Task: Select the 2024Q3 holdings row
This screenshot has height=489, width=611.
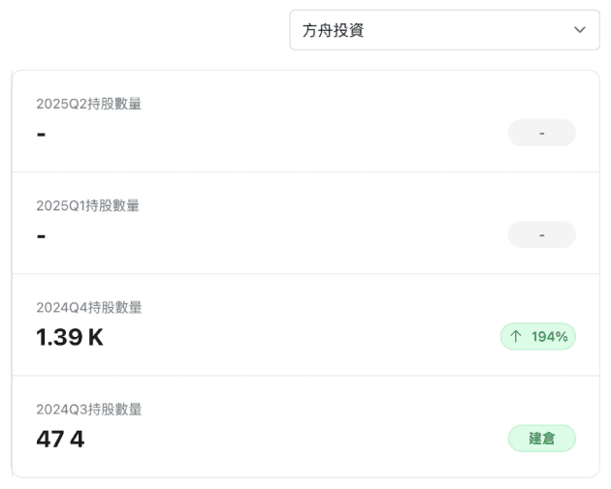Action: 291,426
